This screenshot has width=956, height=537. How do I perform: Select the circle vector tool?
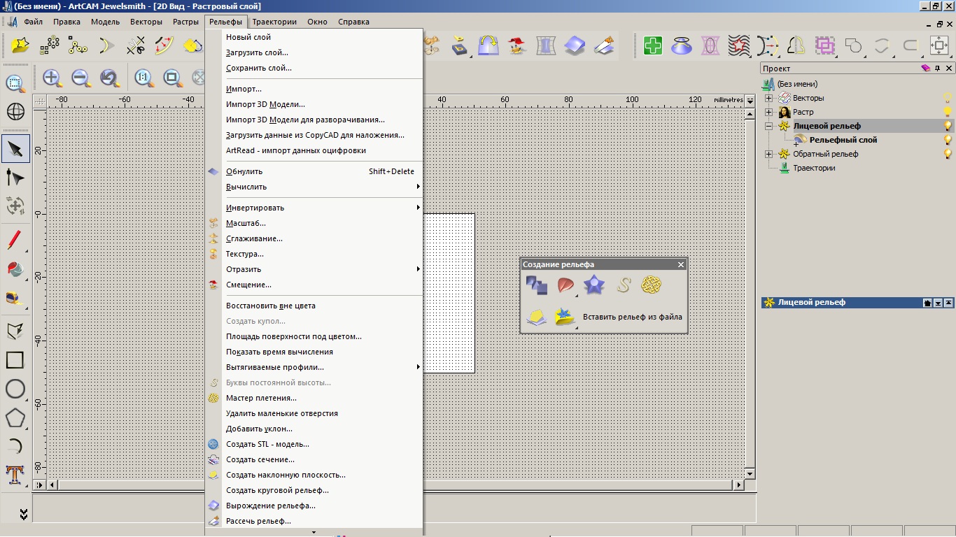[x=15, y=389]
